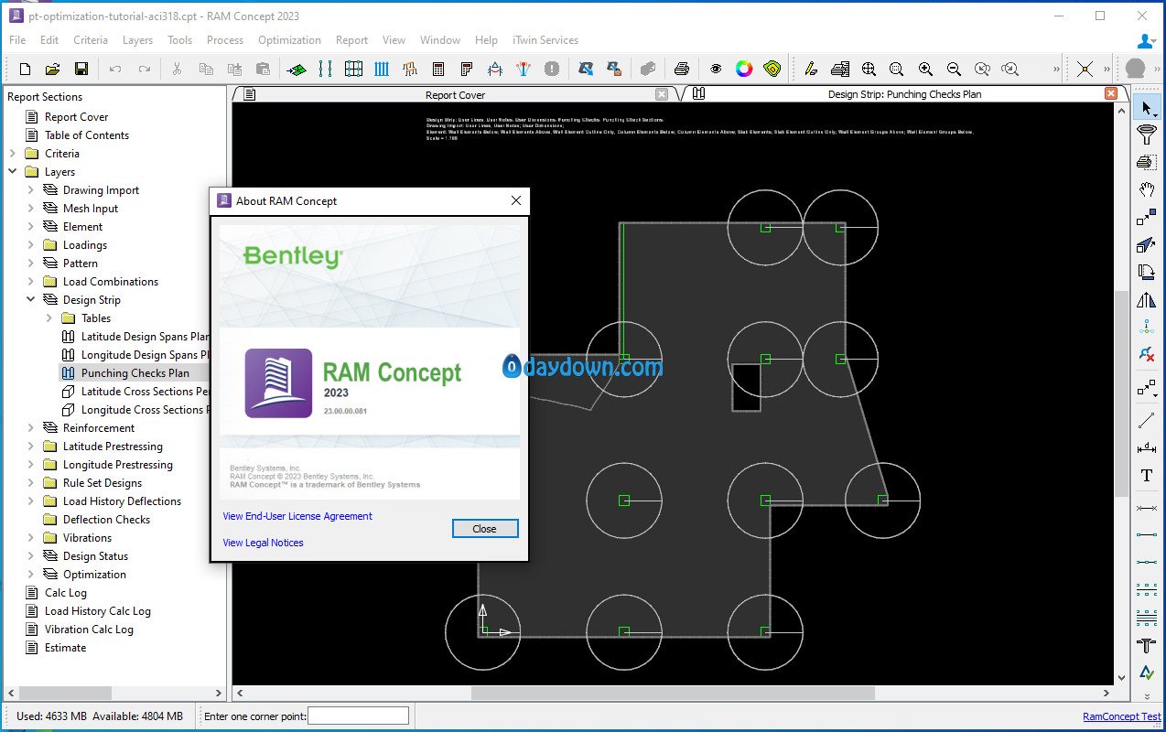Click the green contour plot icon
The image size is (1166, 732).
772,69
